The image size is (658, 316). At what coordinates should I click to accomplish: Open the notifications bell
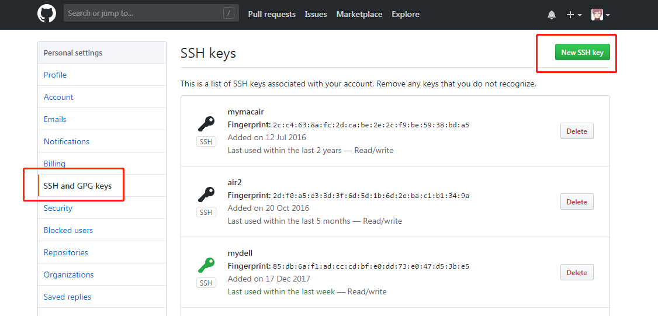pyautogui.click(x=552, y=15)
